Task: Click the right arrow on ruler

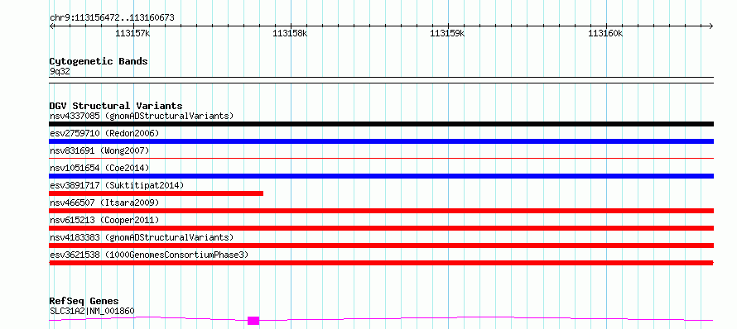Action: point(711,26)
